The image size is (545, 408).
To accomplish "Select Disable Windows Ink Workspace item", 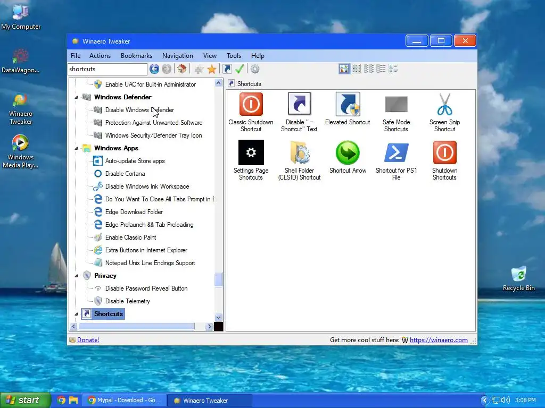I will 147,186.
